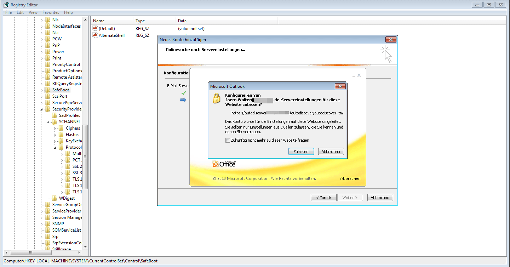Click the WDigest folder icon

55,198
